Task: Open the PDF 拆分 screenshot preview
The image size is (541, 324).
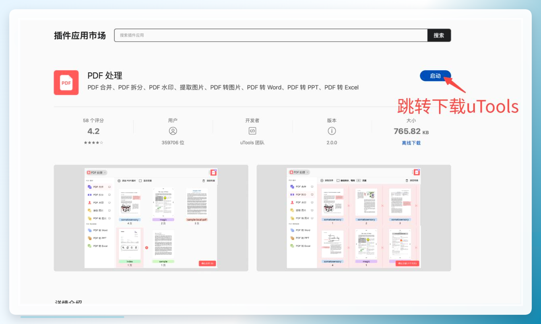Action: [354, 218]
